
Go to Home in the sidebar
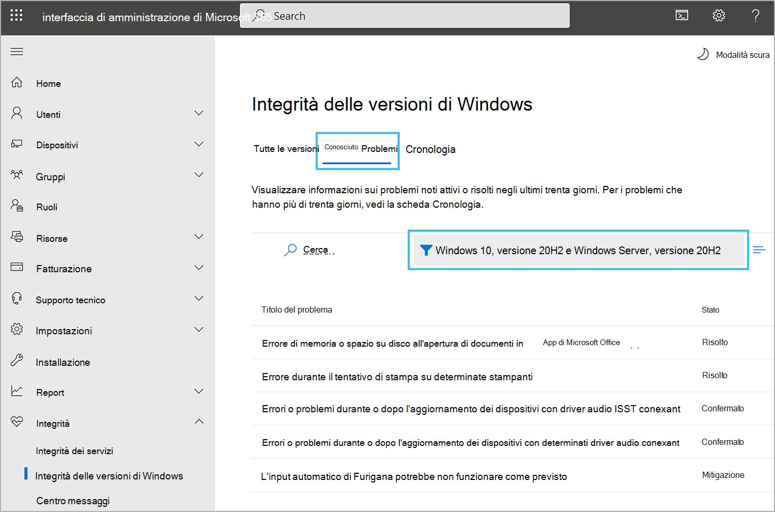pos(49,83)
